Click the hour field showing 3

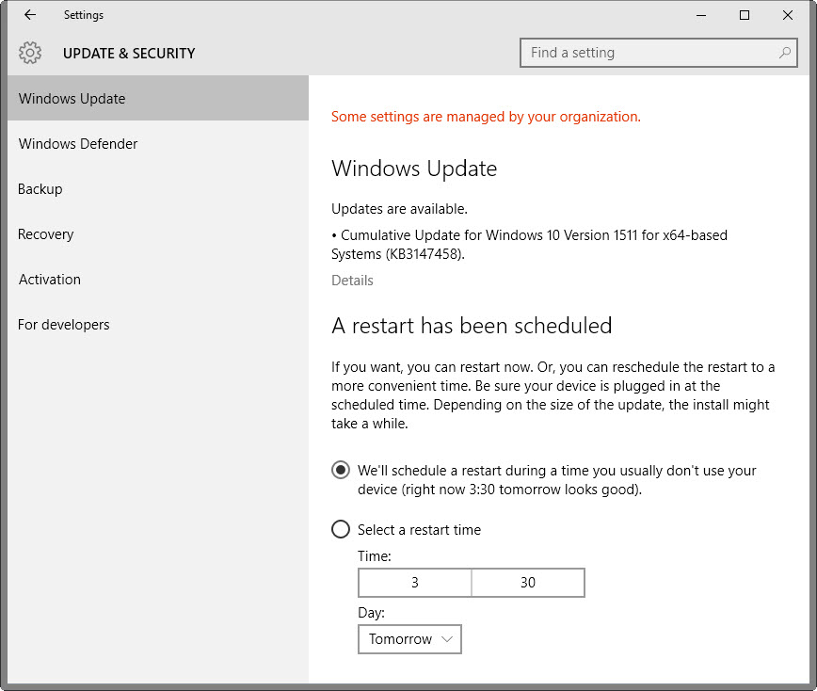tap(415, 583)
